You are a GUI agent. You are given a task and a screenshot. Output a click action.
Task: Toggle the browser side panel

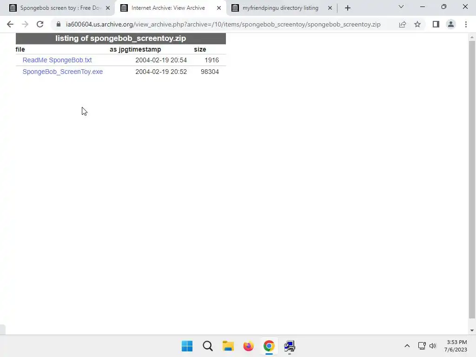(x=436, y=24)
